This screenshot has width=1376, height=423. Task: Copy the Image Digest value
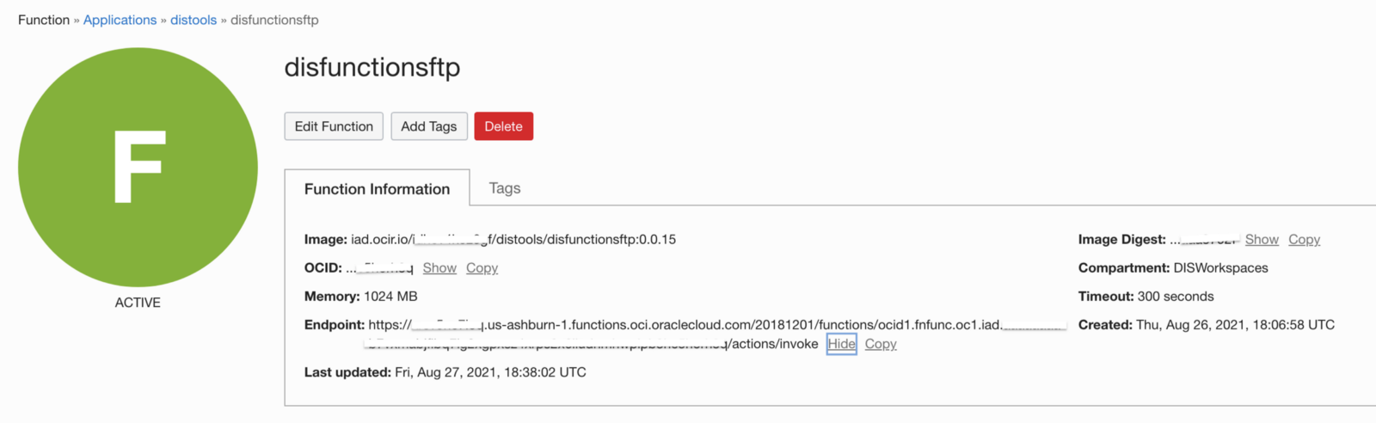click(x=1304, y=240)
